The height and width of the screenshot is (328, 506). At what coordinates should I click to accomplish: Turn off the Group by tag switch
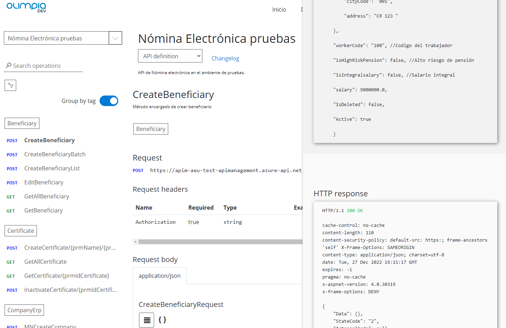(x=109, y=101)
